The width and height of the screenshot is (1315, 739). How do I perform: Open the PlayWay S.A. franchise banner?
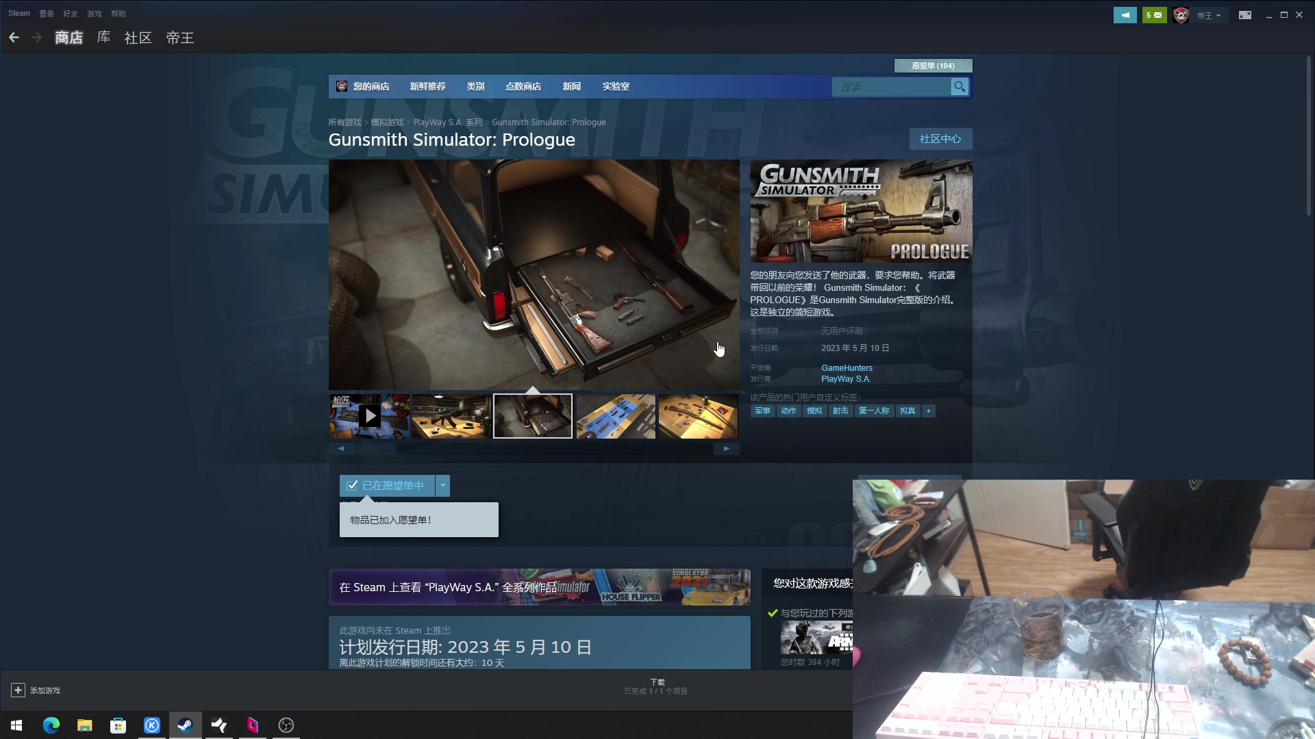(x=540, y=587)
